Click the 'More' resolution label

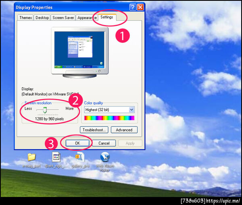pyautogui.click(x=69, y=108)
